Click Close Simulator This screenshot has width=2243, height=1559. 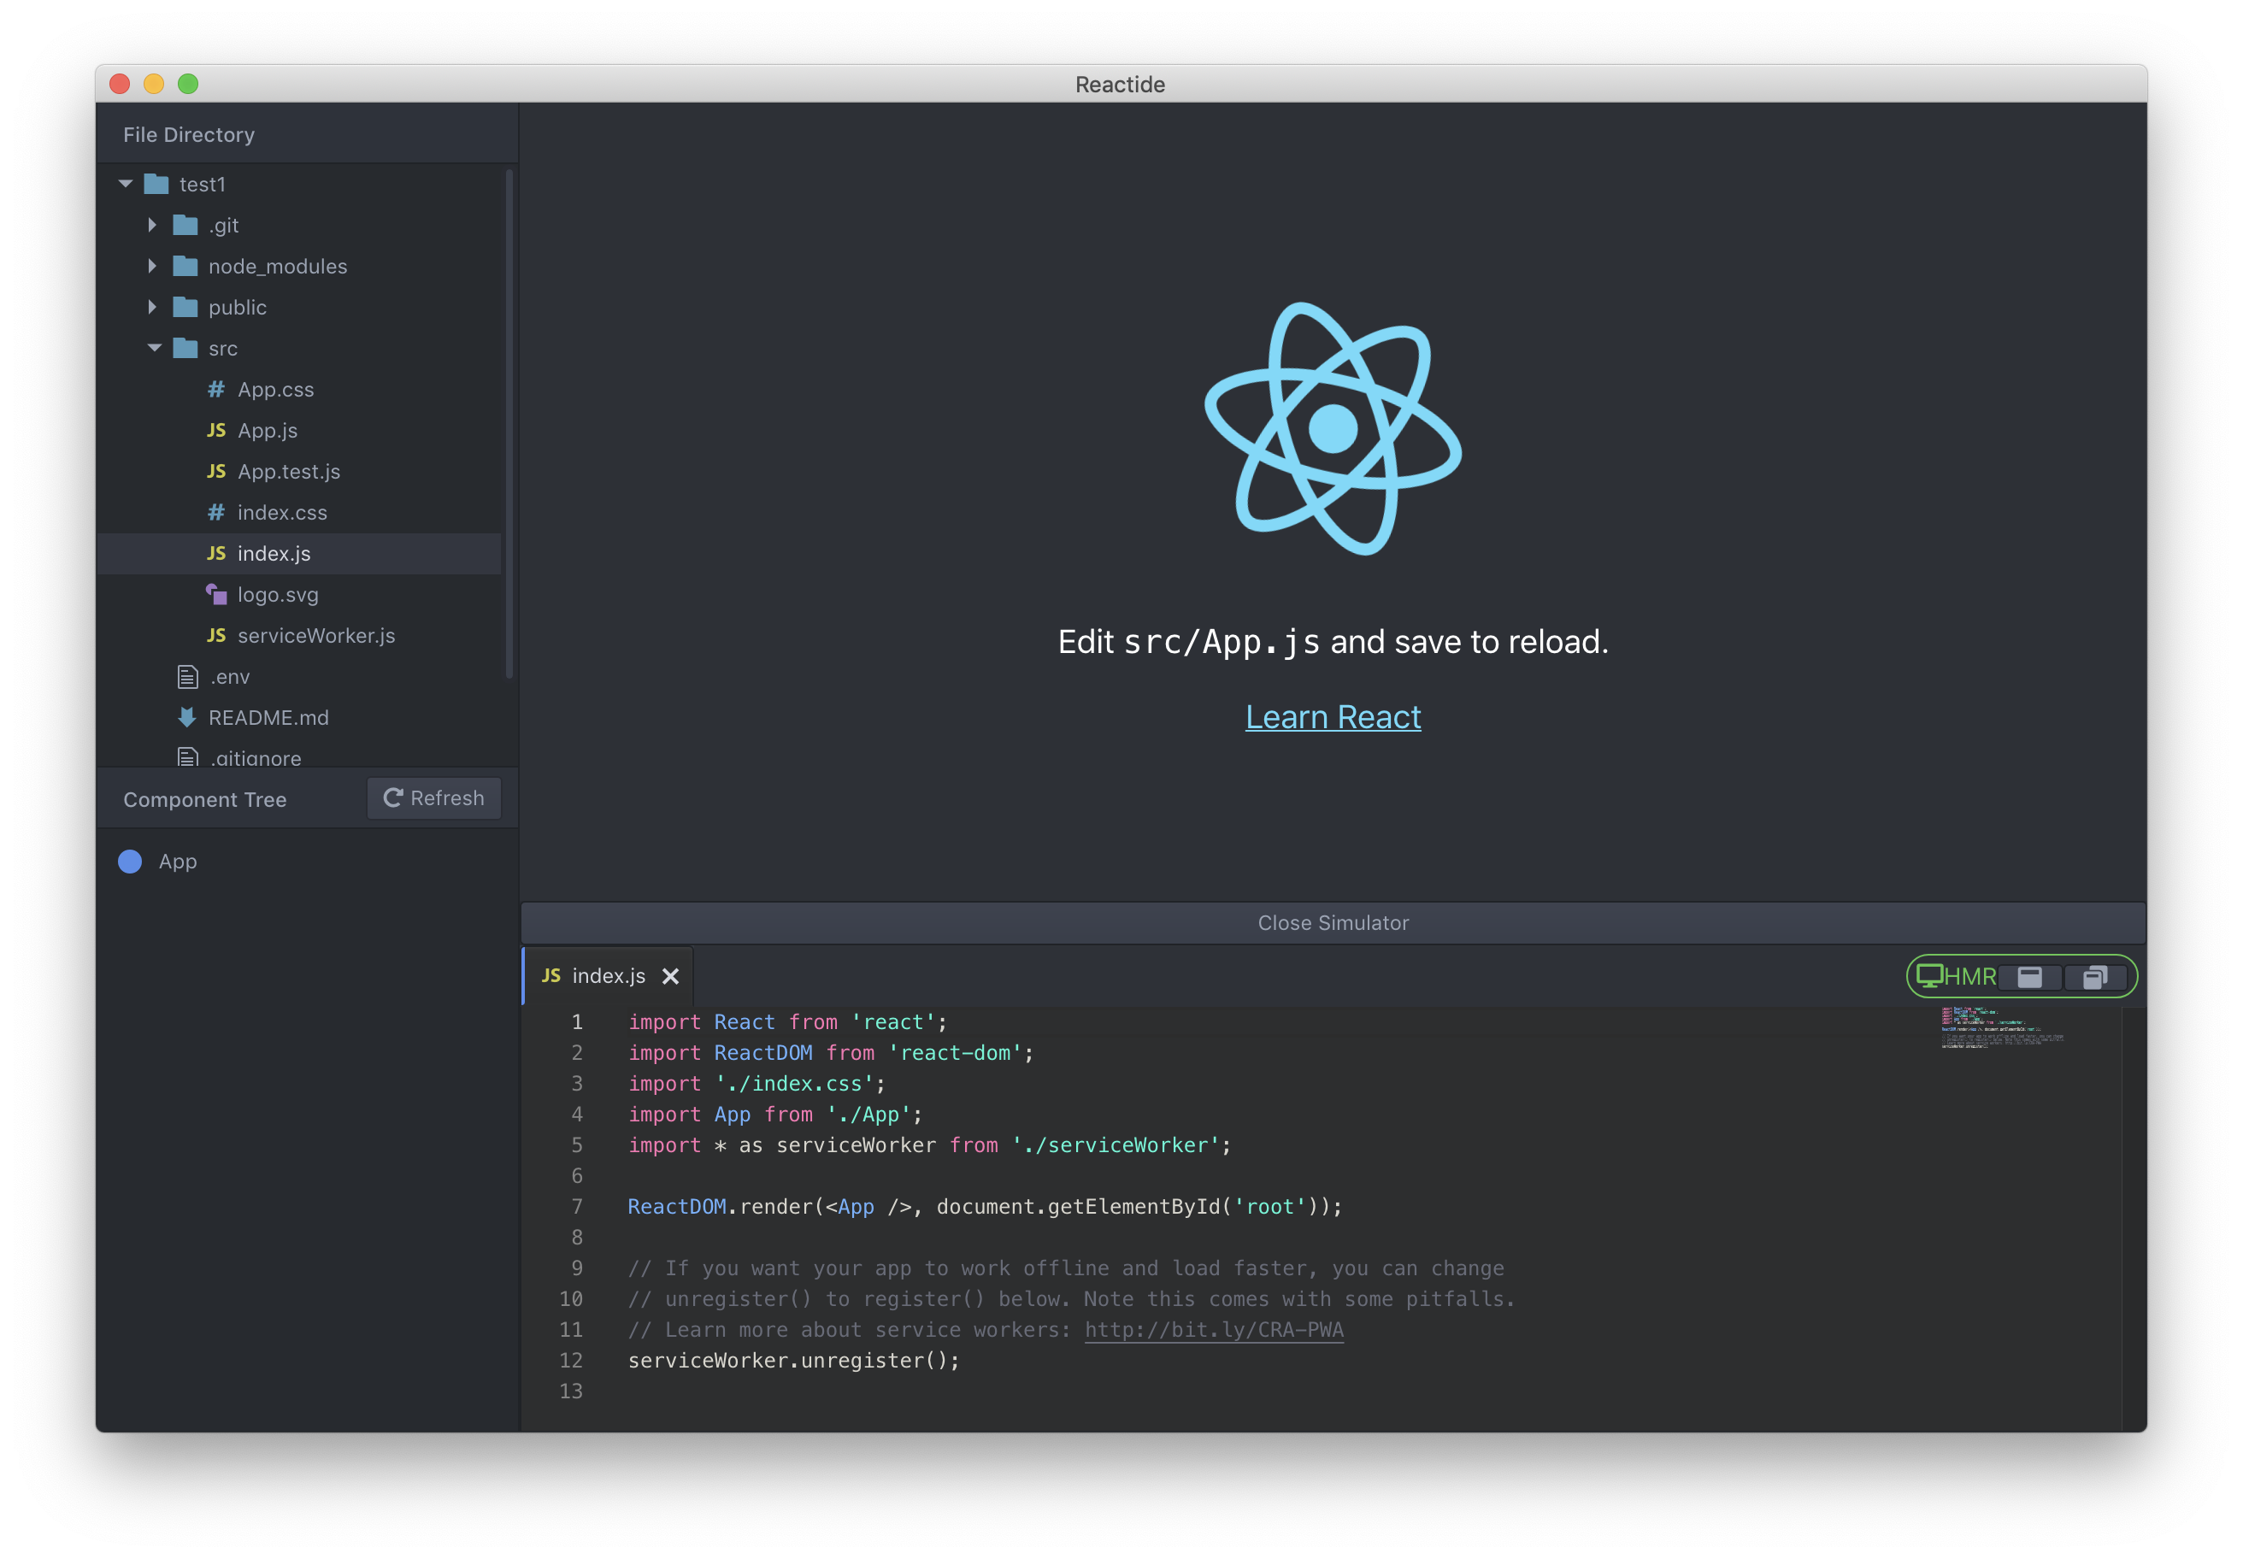point(1333,922)
